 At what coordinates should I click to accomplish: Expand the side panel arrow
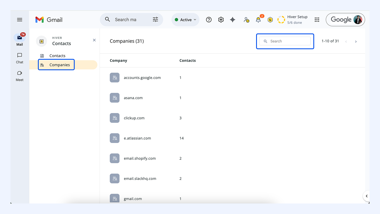click(366, 196)
